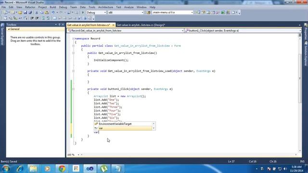This screenshot has width=308, height=173.
Task: Open Solution Explorer from the toolbar icon
Action: point(198,12)
